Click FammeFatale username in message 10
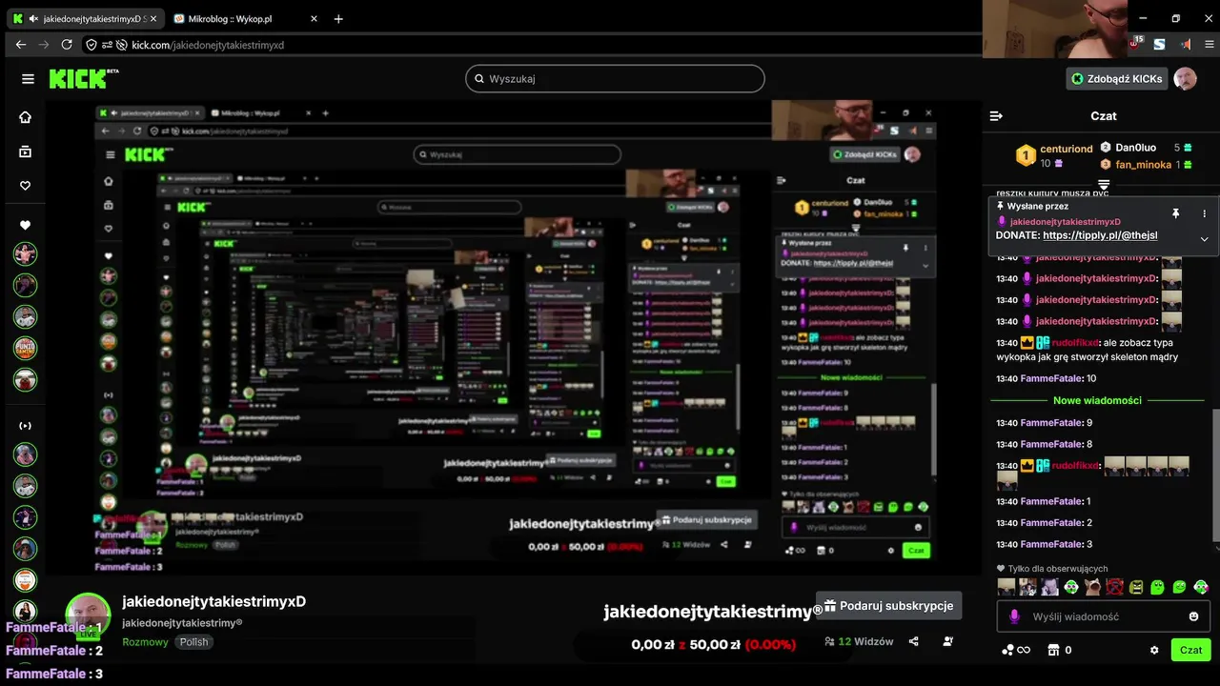This screenshot has height=686, width=1220. coord(1051,378)
